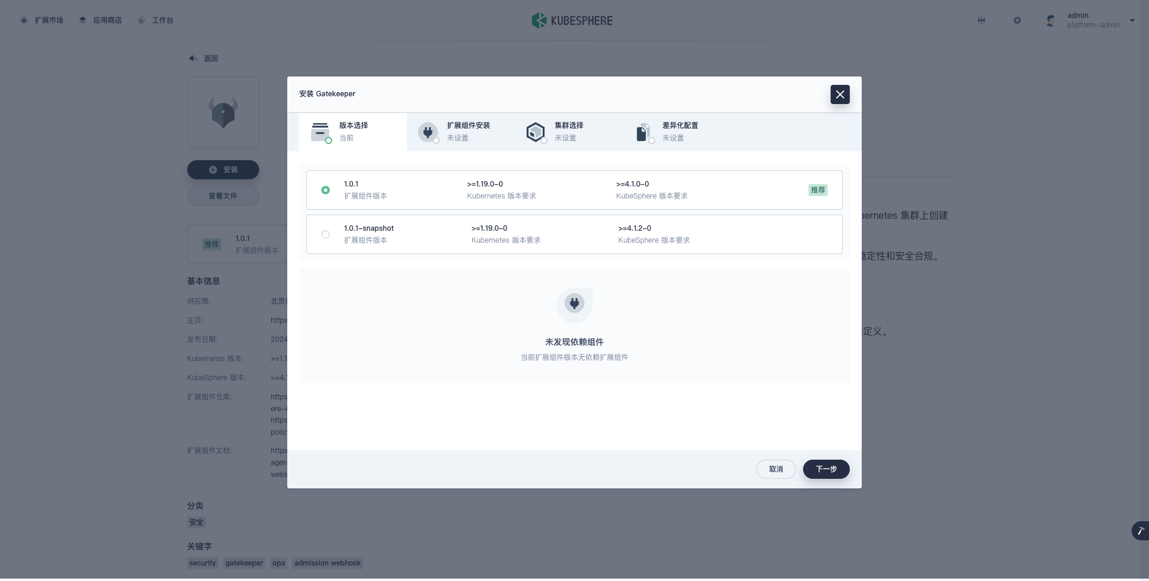
Task: Open the settings gear icon in the header
Action: pyautogui.click(x=1017, y=20)
